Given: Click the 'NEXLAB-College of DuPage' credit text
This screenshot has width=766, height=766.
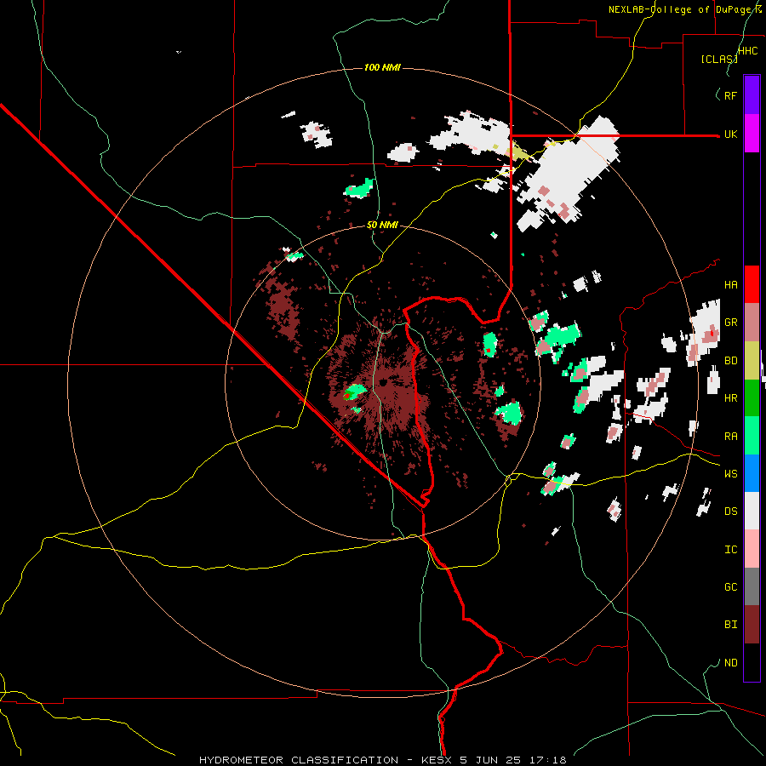Looking at the screenshot, I should coord(681,9).
